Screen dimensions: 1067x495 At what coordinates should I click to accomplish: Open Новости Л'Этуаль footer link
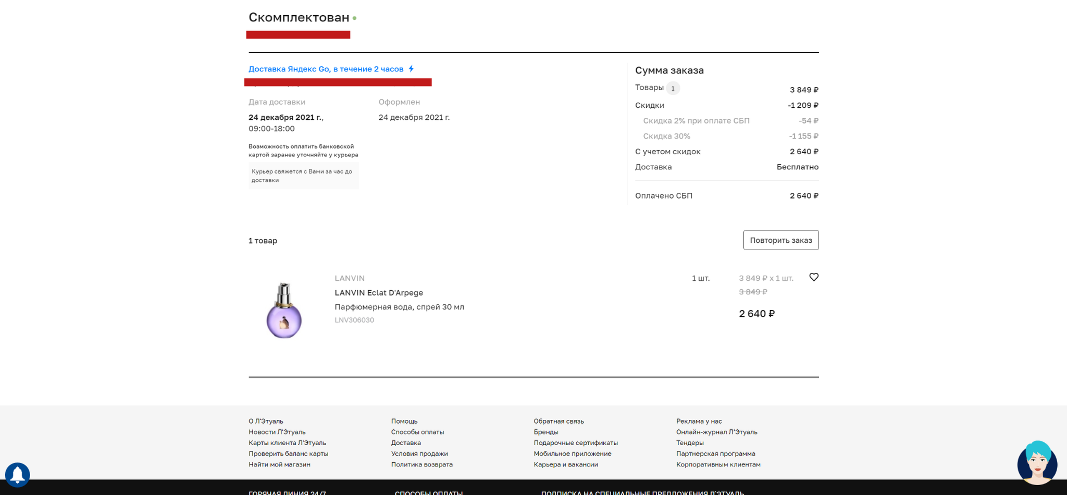277,432
